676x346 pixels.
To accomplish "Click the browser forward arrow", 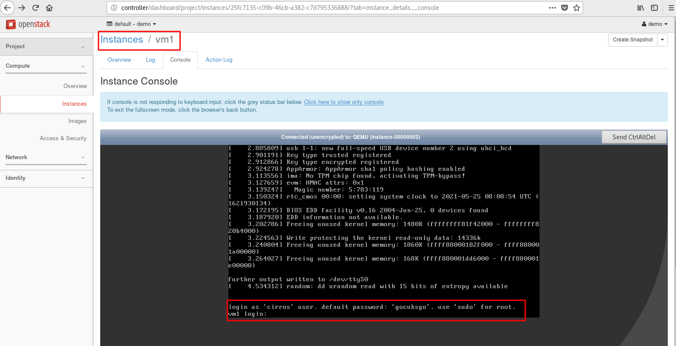I will tap(22, 8).
